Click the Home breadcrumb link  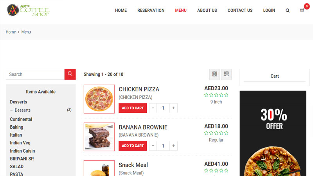pos(11,32)
